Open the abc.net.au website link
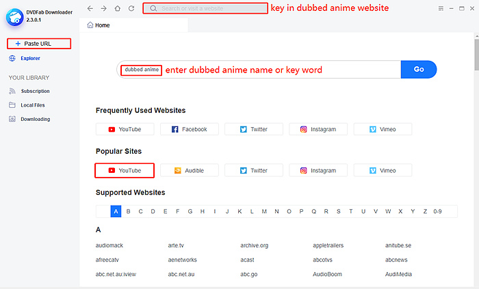 coord(181,274)
